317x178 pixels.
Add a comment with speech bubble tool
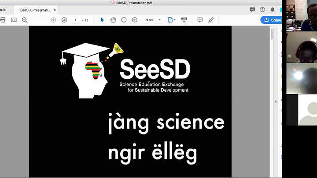click(200, 20)
